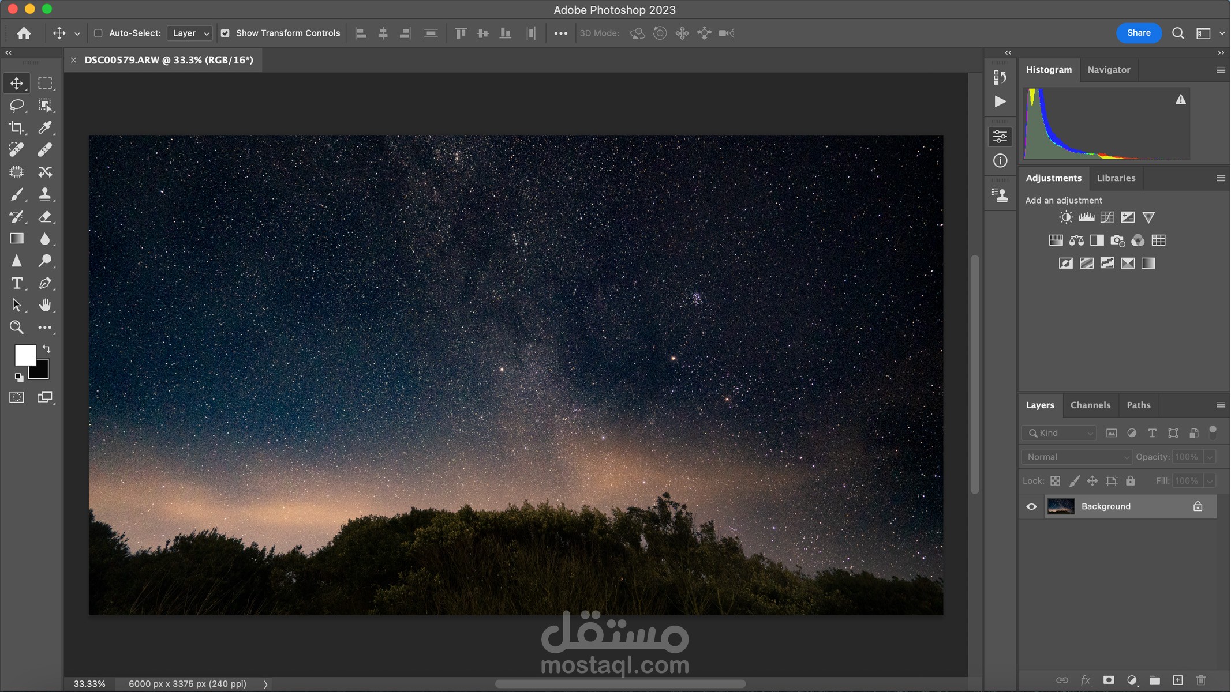The height and width of the screenshot is (692, 1231).
Task: Toggle lock transparent pixels
Action: coord(1055,481)
